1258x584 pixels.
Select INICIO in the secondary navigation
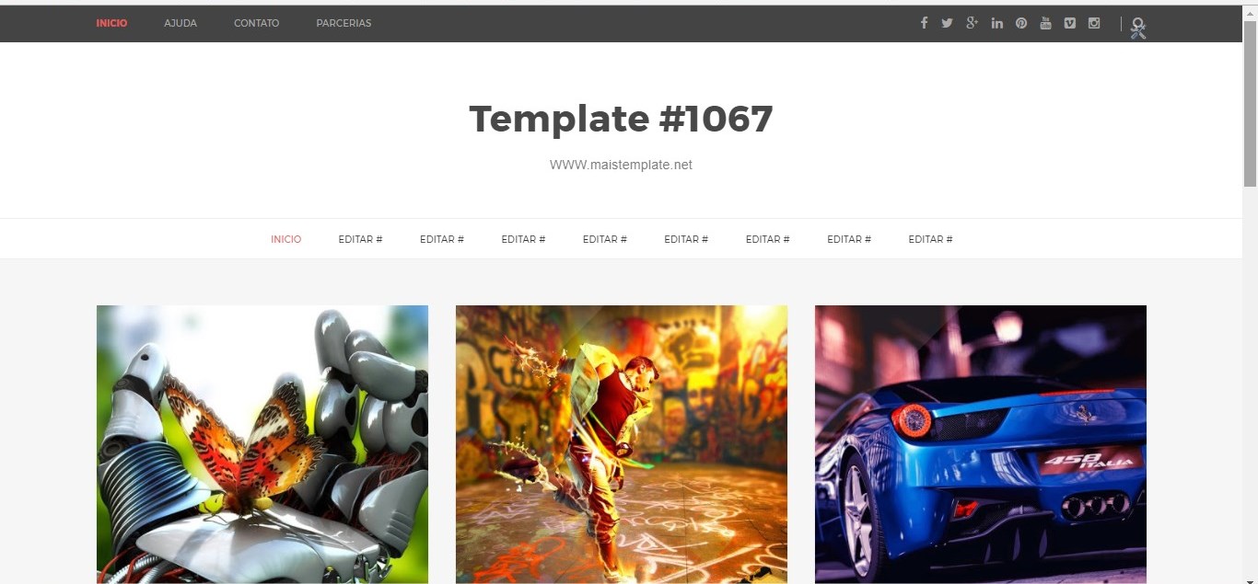pos(285,239)
